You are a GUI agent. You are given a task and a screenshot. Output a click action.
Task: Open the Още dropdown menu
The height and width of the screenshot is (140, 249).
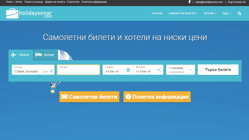pyautogui.click(x=227, y=13)
